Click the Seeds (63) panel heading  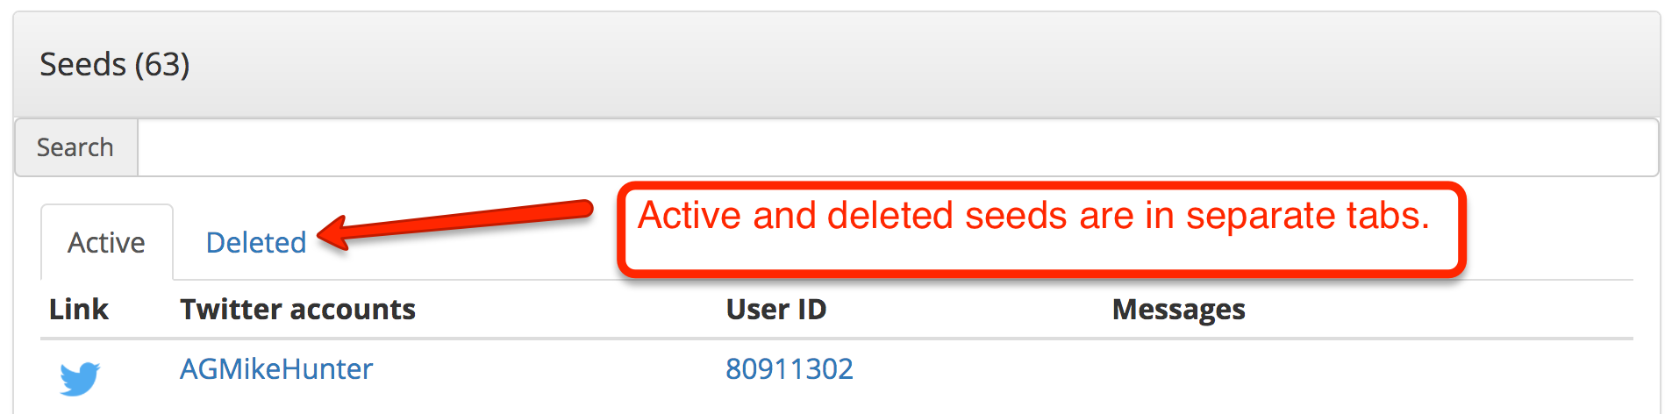[x=836, y=65]
